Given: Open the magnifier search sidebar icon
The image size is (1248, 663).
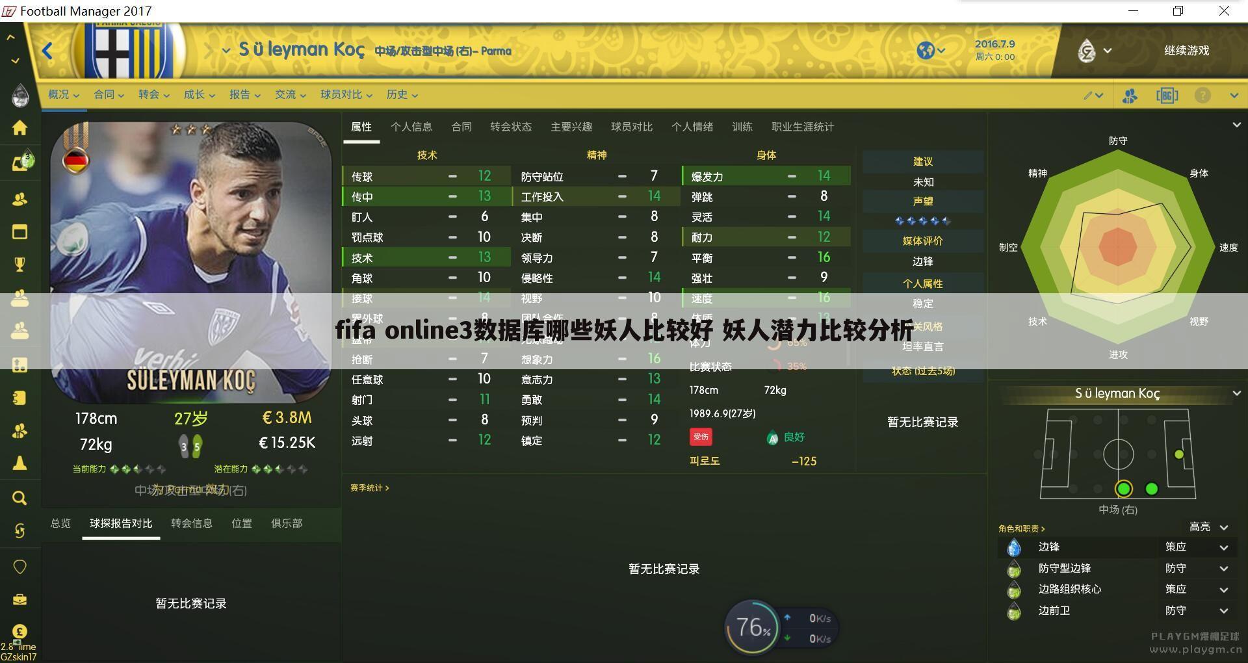Looking at the screenshot, I should click(x=19, y=498).
